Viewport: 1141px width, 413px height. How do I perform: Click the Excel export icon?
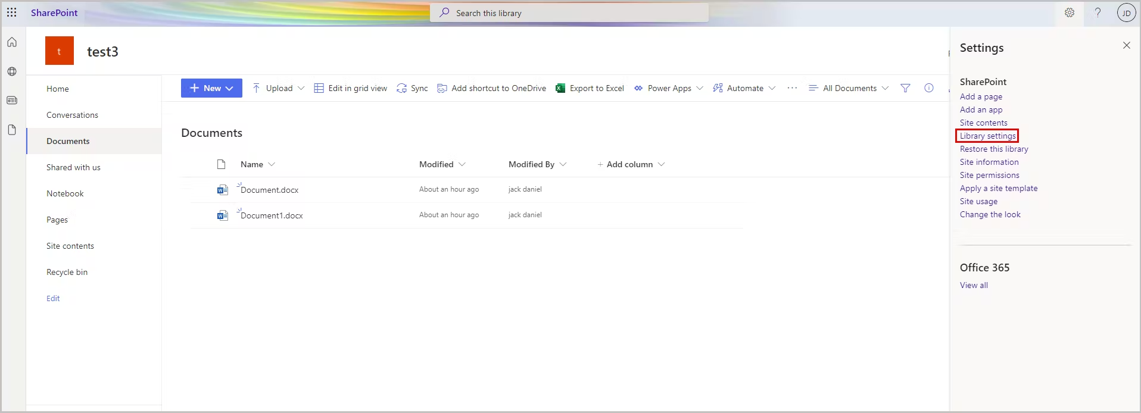pyautogui.click(x=560, y=88)
